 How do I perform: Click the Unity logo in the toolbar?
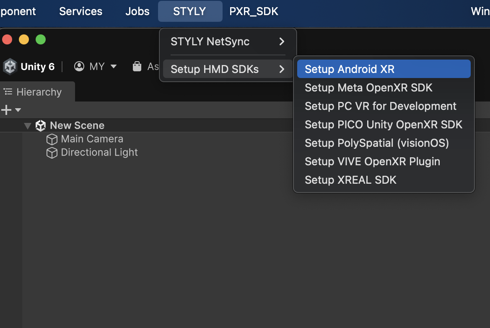[x=9, y=66]
